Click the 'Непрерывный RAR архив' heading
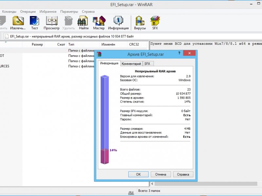The width and height of the screenshot is (262, 196). click(155, 71)
